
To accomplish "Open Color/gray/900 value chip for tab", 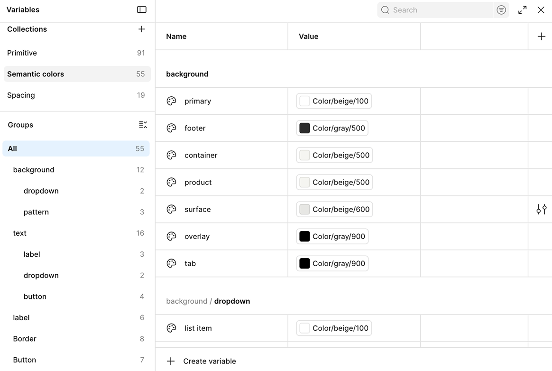I will pos(332,263).
